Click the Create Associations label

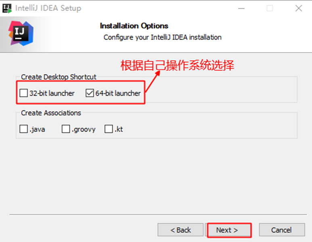point(51,113)
